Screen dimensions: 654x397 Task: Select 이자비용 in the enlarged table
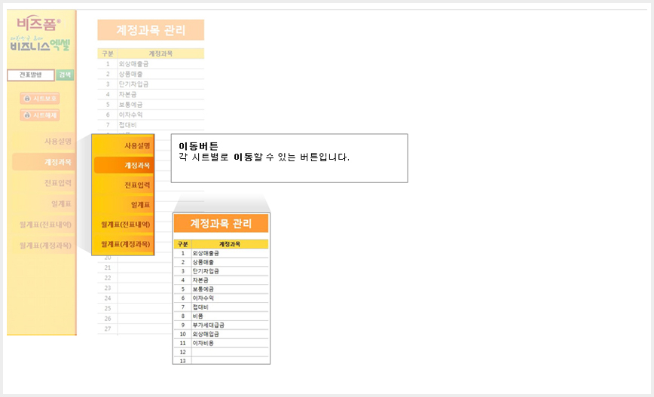point(203,344)
